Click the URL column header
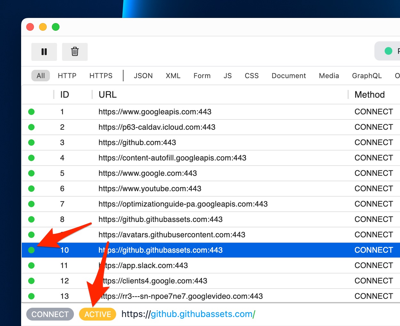 click(107, 94)
